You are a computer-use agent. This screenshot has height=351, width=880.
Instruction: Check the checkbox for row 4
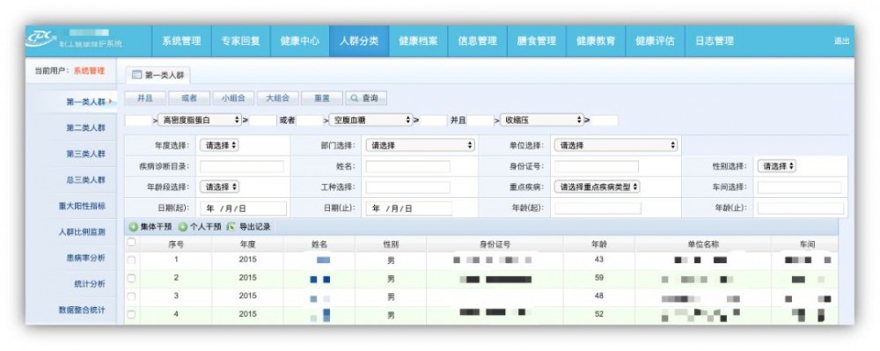click(x=131, y=315)
